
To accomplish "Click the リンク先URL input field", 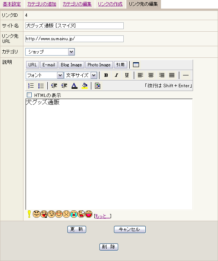I will [x=75, y=39].
